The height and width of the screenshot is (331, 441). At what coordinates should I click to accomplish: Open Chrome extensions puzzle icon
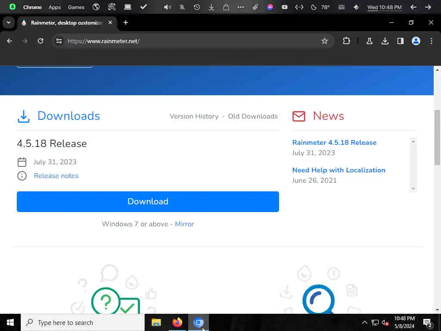[347, 41]
